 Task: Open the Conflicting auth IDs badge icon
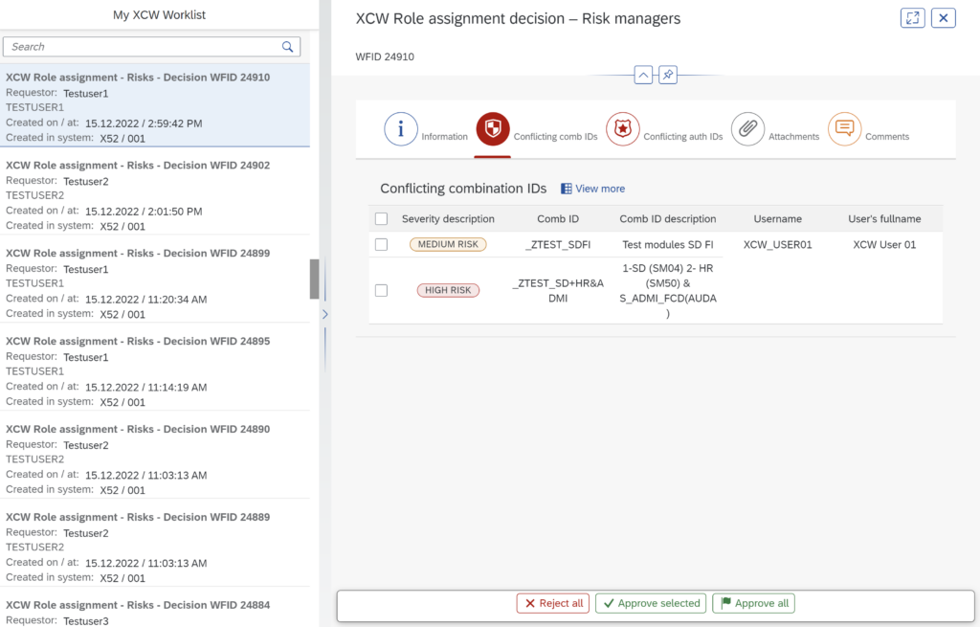point(622,129)
